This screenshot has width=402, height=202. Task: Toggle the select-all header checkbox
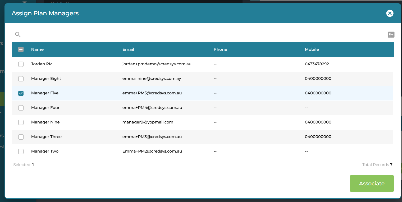pyautogui.click(x=21, y=49)
